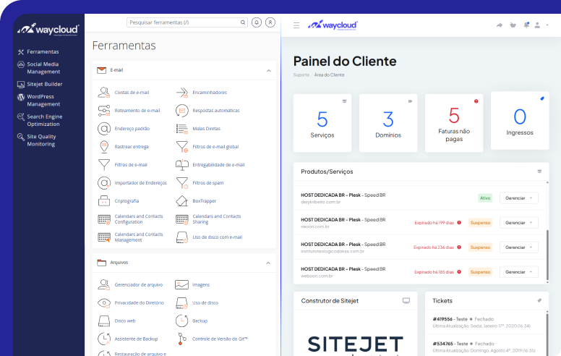Open ticket #534765 Teste
561x356 pixels.
pyautogui.click(x=450, y=344)
